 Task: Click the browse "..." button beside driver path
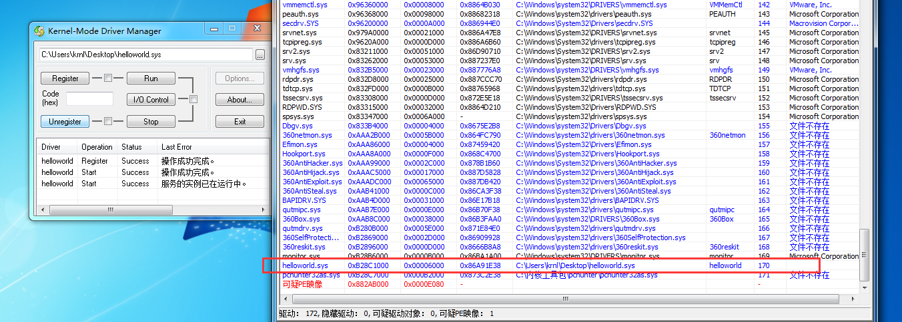[x=260, y=55]
